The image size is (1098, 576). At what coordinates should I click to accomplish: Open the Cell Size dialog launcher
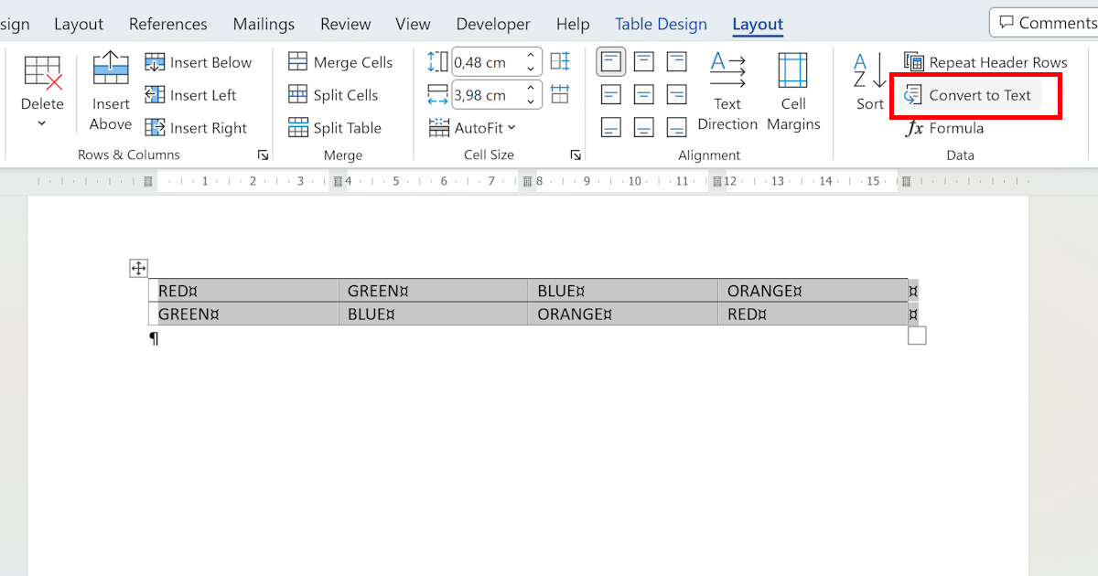click(x=576, y=155)
